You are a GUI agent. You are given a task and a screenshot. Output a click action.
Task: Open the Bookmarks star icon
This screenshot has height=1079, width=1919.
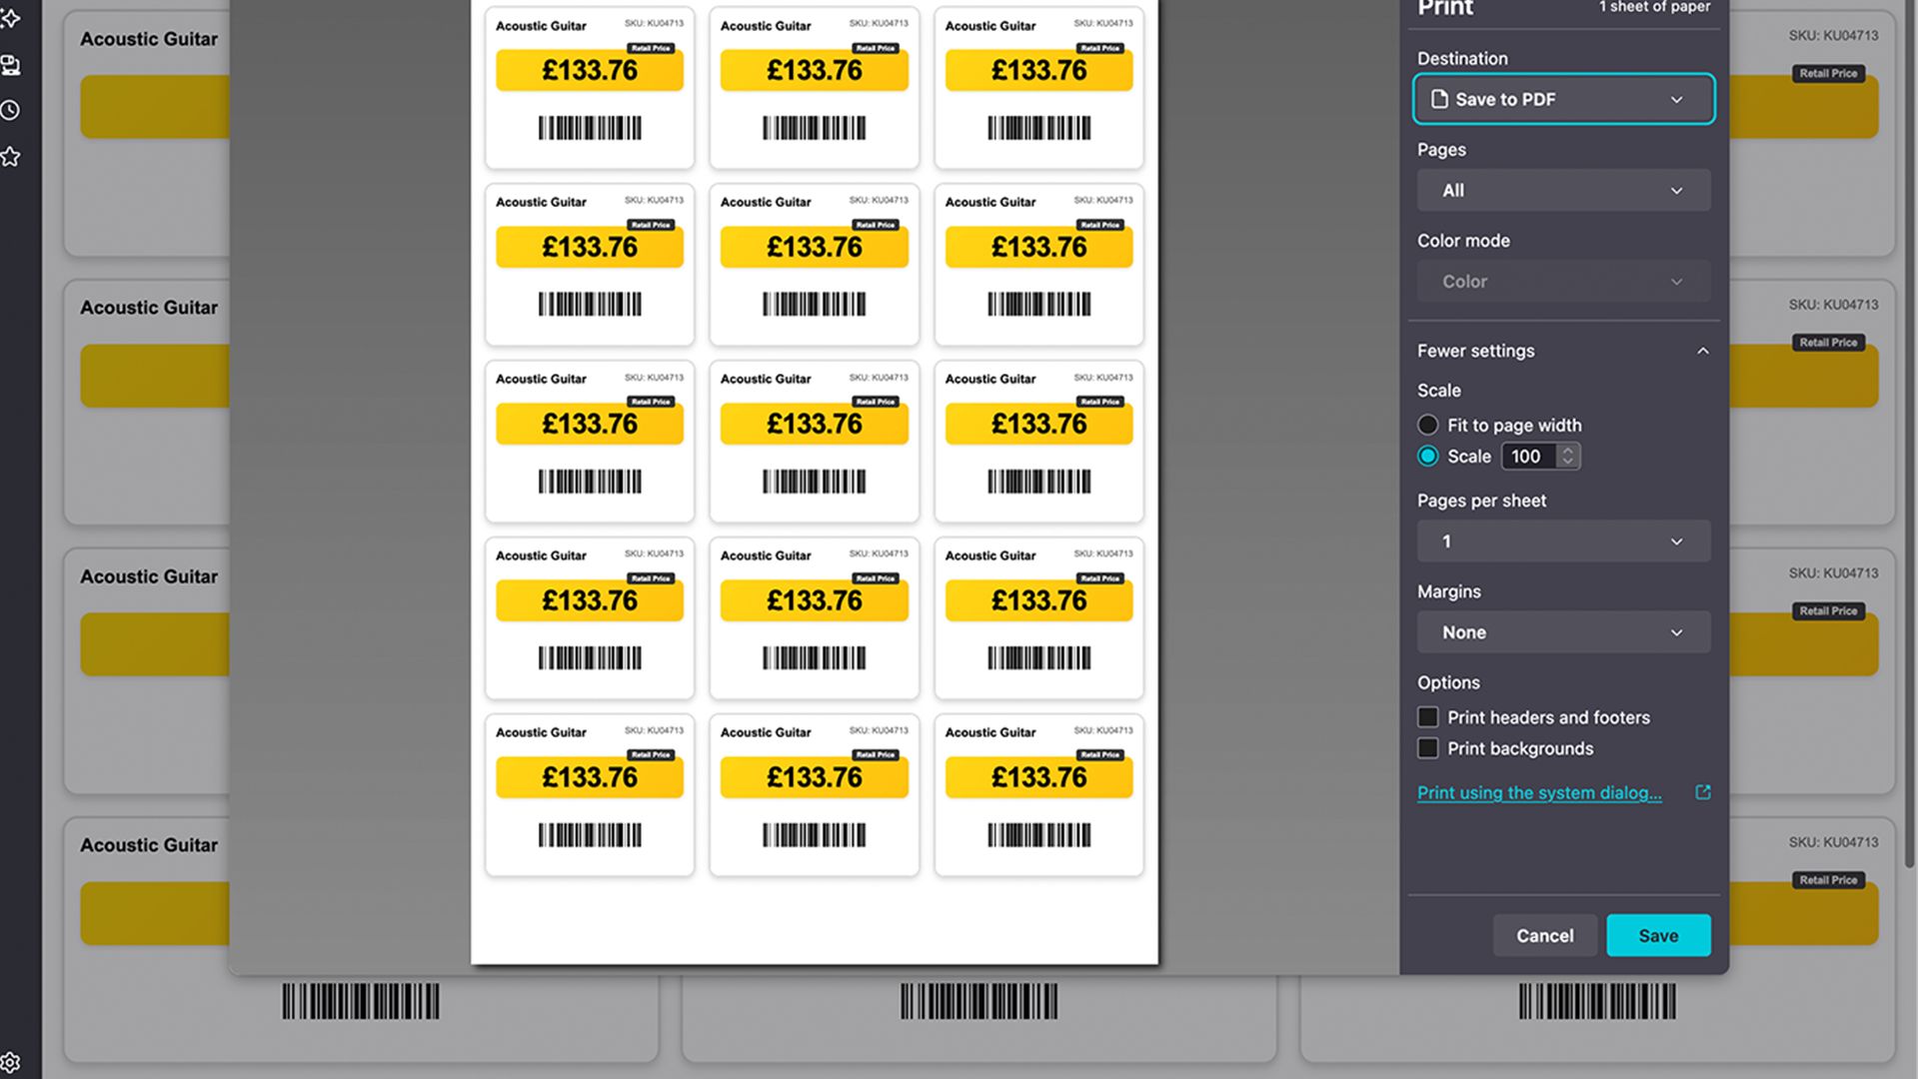pos(11,157)
